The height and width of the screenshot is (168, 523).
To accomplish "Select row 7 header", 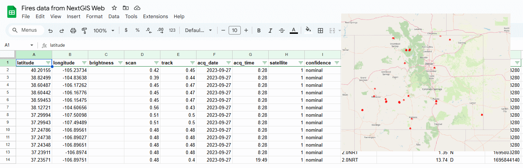I will 8,107.
